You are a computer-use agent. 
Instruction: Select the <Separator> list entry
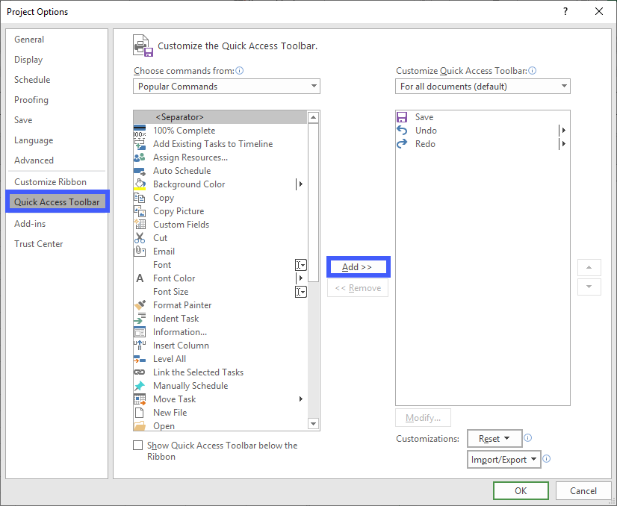click(220, 117)
